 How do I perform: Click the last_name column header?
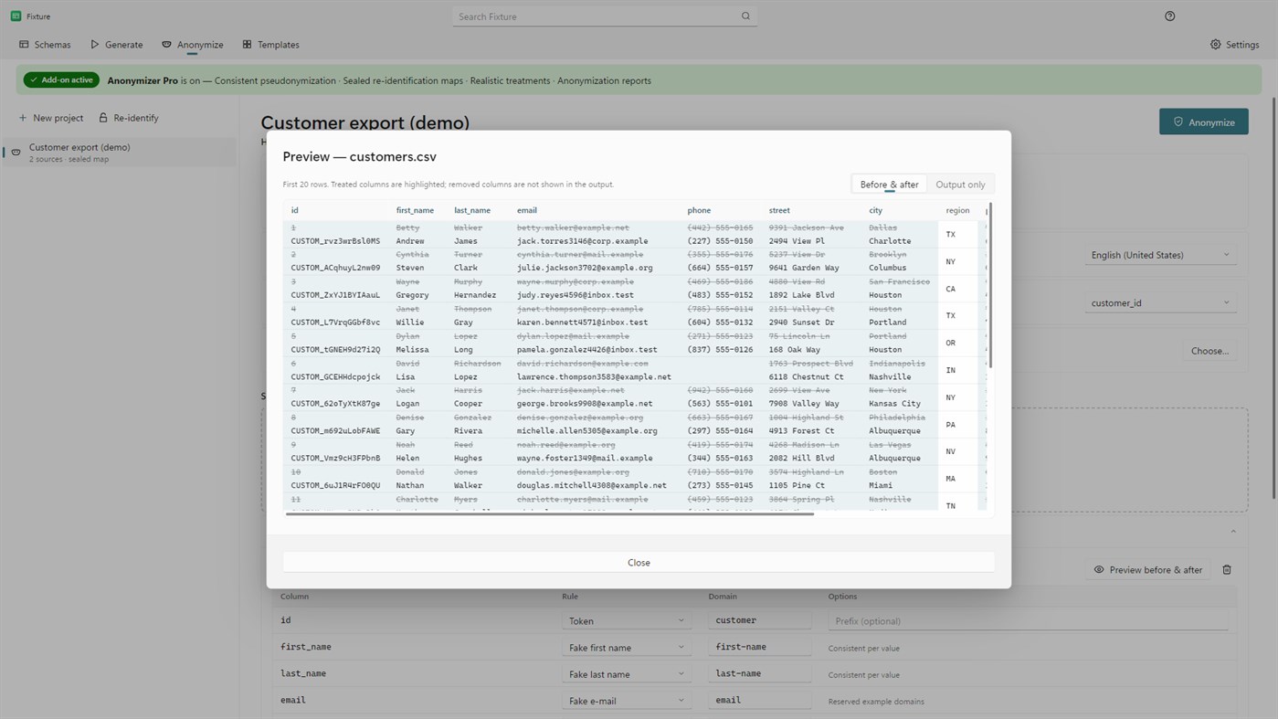(472, 210)
